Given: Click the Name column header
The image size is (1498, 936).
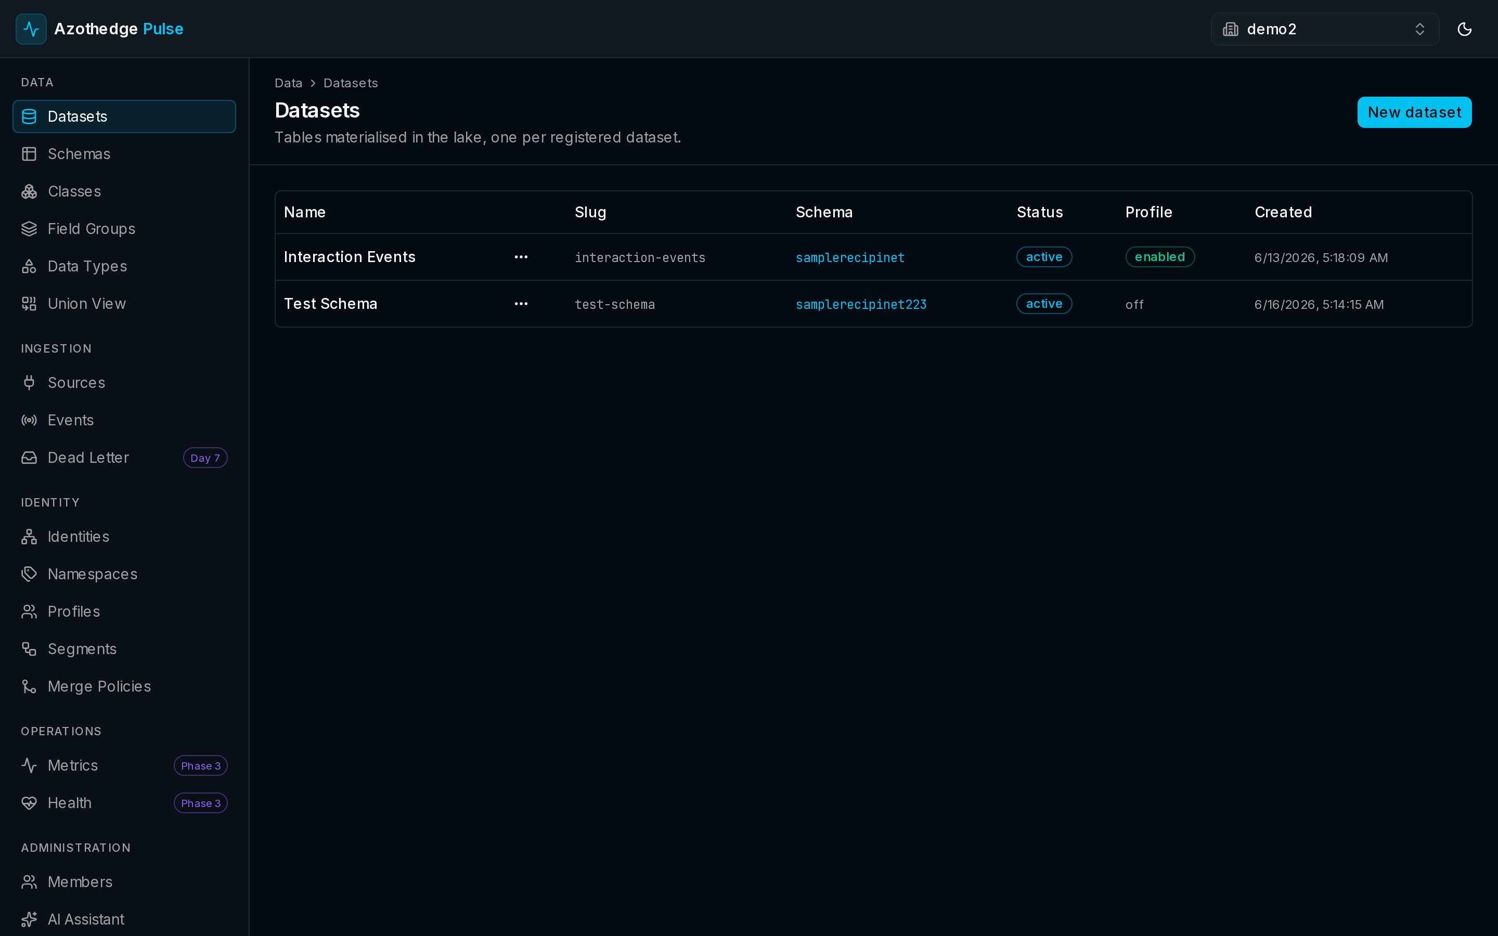Looking at the screenshot, I should 305,212.
